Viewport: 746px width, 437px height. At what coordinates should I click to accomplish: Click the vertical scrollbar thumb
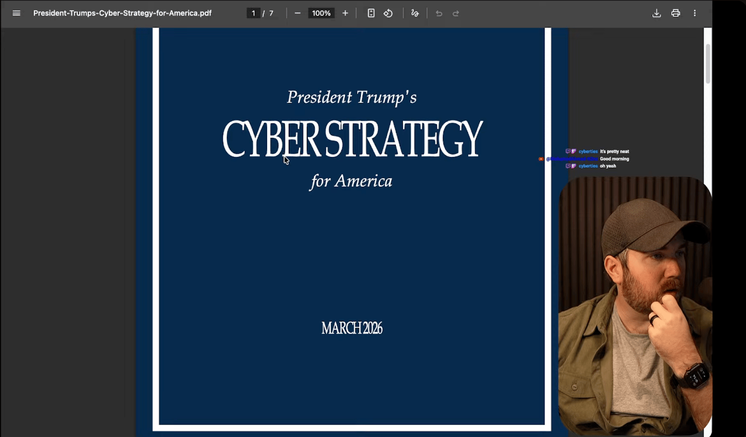click(708, 64)
